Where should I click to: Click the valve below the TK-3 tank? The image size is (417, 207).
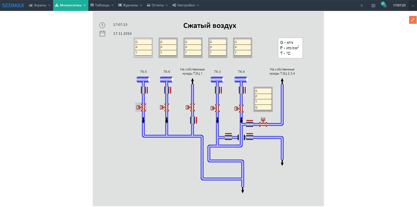tap(218, 90)
